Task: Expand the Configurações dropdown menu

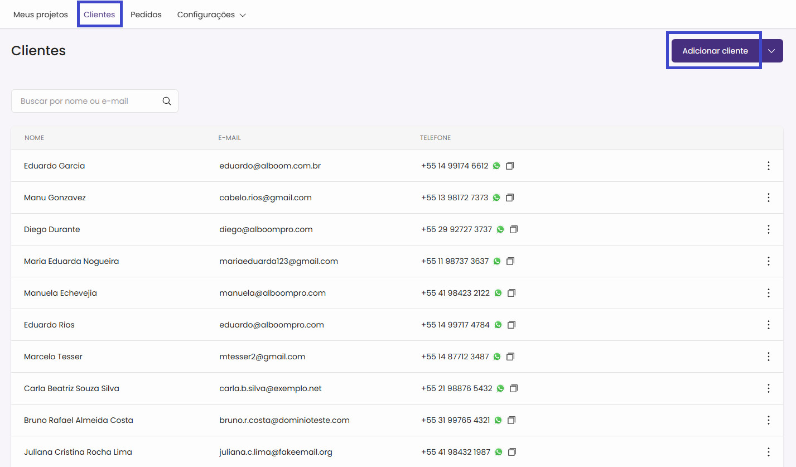Action: tap(211, 15)
